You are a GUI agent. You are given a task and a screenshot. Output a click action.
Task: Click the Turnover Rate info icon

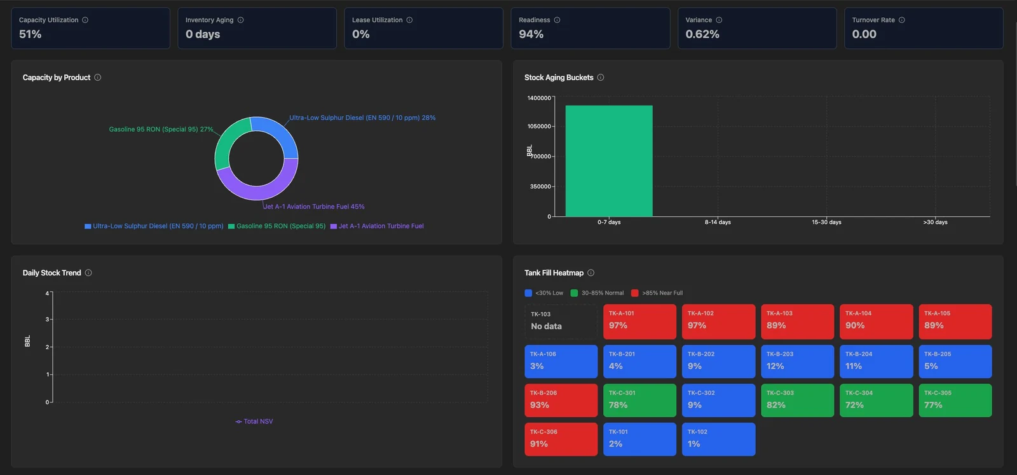(901, 20)
